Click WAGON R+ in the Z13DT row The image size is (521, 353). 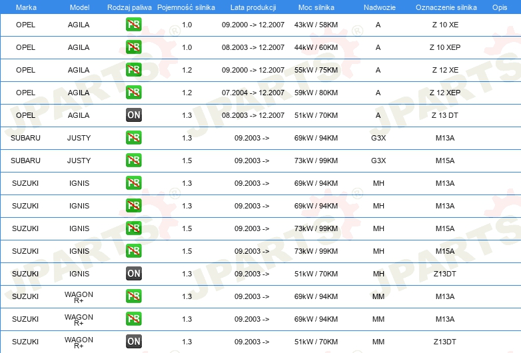coord(79,342)
